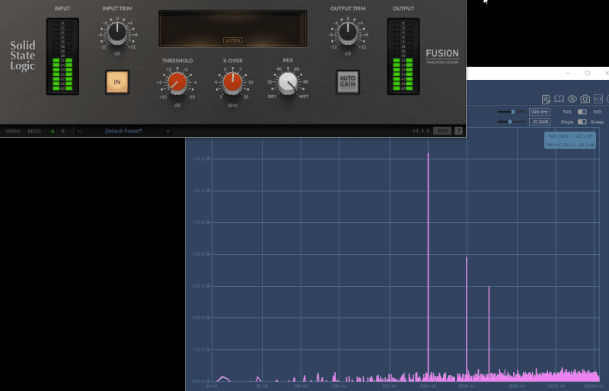Viewport: 609px width, 391px height.
Task: Click the THD (SW1) readout box
Action: click(x=569, y=140)
